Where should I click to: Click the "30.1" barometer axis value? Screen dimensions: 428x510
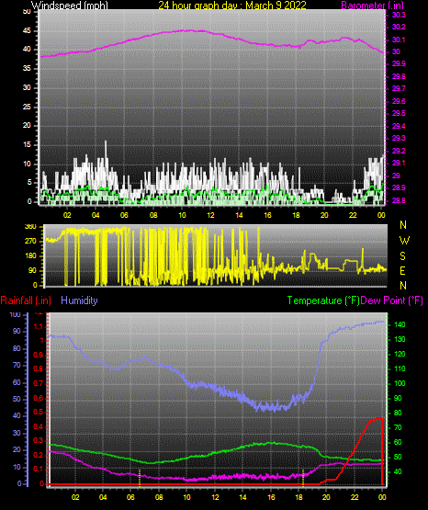pyautogui.click(x=399, y=40)
